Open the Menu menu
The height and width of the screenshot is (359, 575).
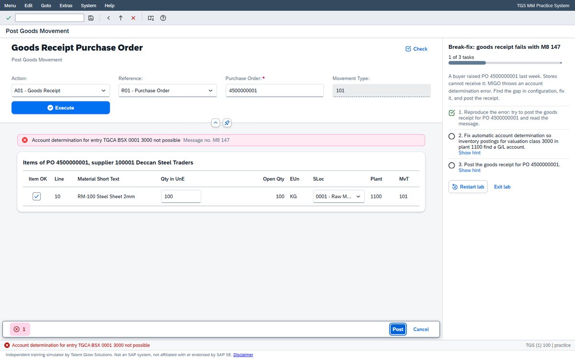pos(10,5)
